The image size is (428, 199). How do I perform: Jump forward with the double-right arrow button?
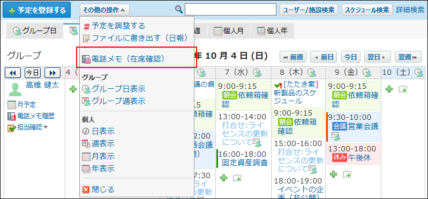click(52, 73)
